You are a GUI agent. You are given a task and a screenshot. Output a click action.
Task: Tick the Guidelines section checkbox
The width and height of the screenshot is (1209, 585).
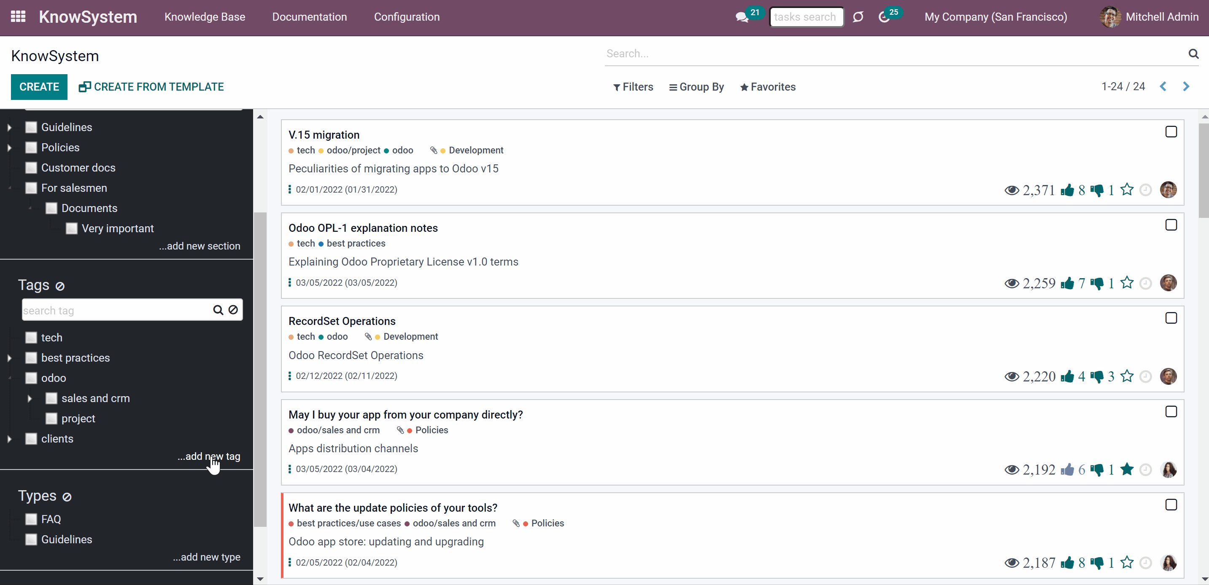pyautogui.click(x=31, y=128)
